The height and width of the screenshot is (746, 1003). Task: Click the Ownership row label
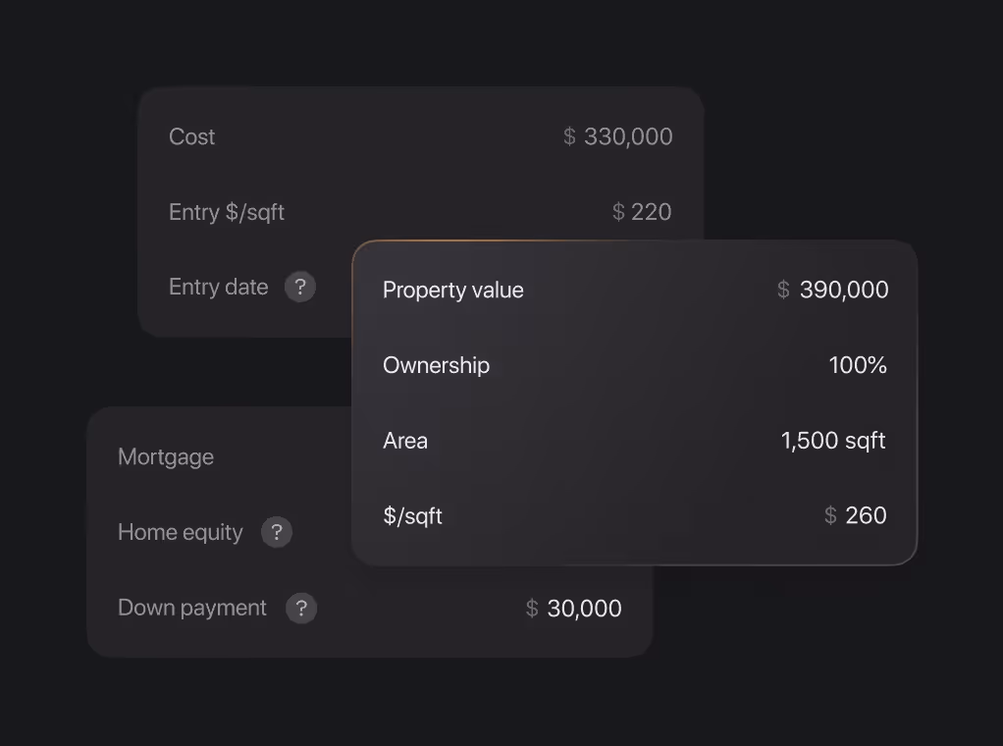pyautogui.click(x=436, y=364)
